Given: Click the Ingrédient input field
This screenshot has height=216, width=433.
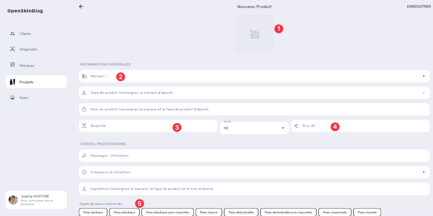Looking at the screenshot, I should click(254, 189).
